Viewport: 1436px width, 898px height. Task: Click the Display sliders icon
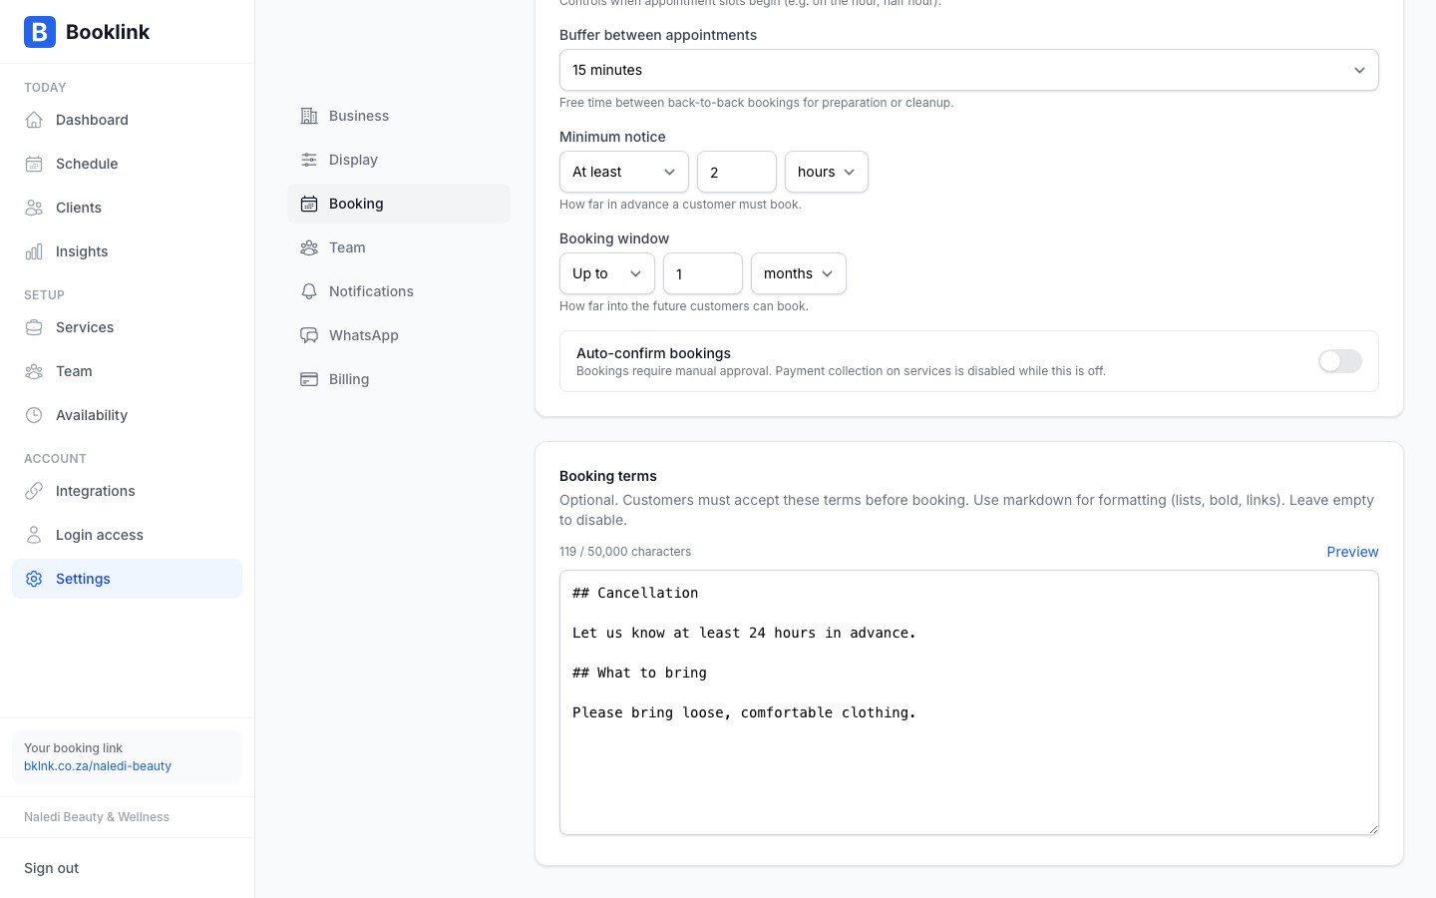(309, 160)
